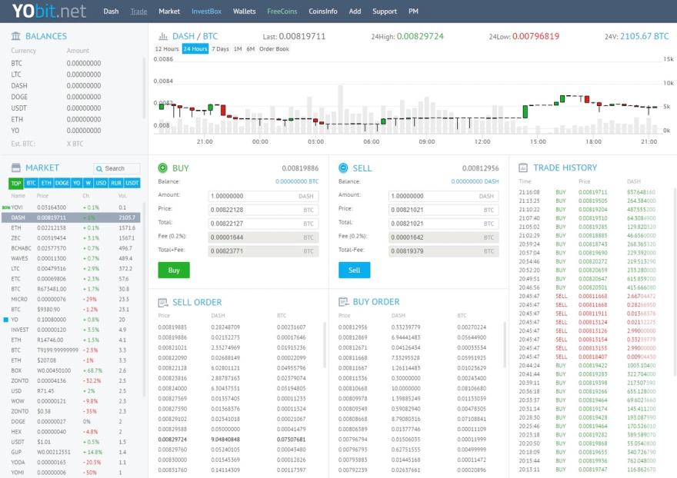Click the Buy Order list icon
The width and height of the screenshot is (677, 478).
(343, 301)
